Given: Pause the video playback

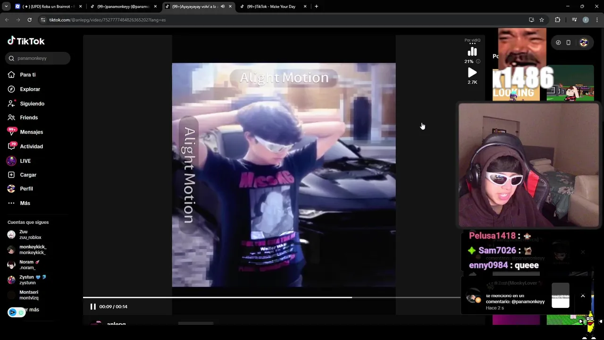Looking at the screenshot, I should click(93, 306).
